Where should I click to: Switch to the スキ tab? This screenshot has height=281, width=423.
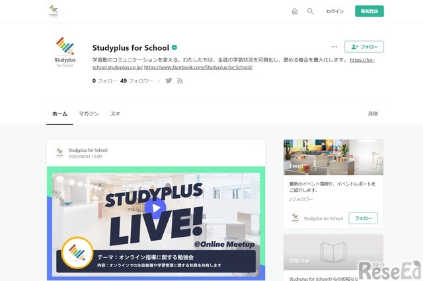click(115, 114)
